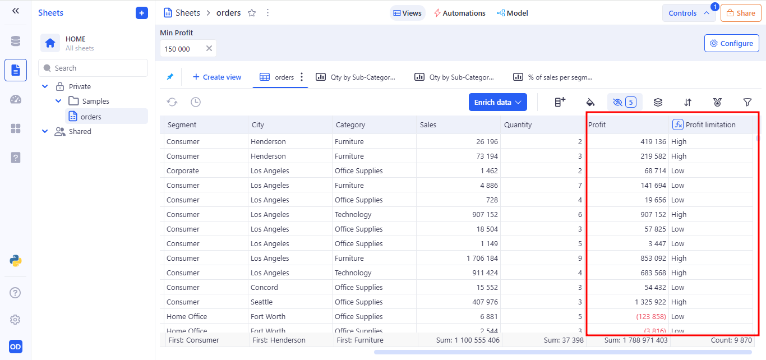The height and width of the screenshot is (360, 766).
Task: Clear the Min Profit value
Action: pyautogui.click(x=209, y=49)
